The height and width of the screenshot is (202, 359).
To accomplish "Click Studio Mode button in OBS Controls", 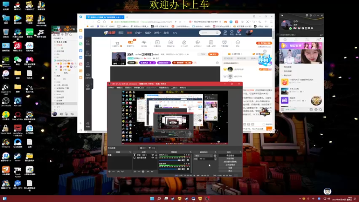I will click(230, 165).
